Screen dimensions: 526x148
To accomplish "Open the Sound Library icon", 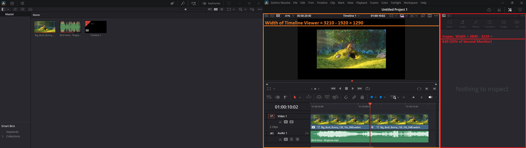I will pyautogui.click(x=194, y=3).
